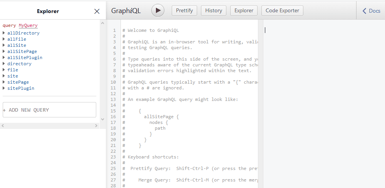Select the directory field name

point(19,64)
